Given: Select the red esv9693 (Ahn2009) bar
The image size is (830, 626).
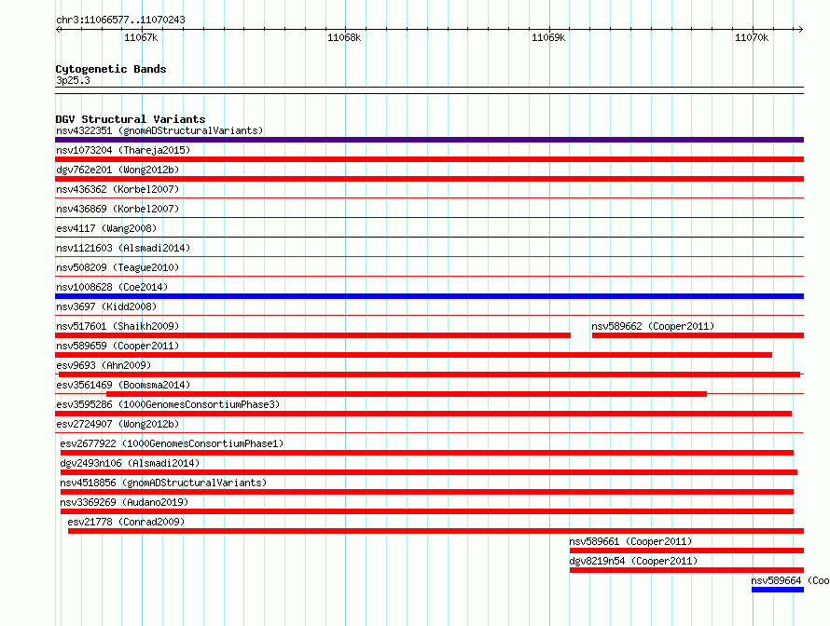Looking at the screenshot, I should click(x=429, y=374).
